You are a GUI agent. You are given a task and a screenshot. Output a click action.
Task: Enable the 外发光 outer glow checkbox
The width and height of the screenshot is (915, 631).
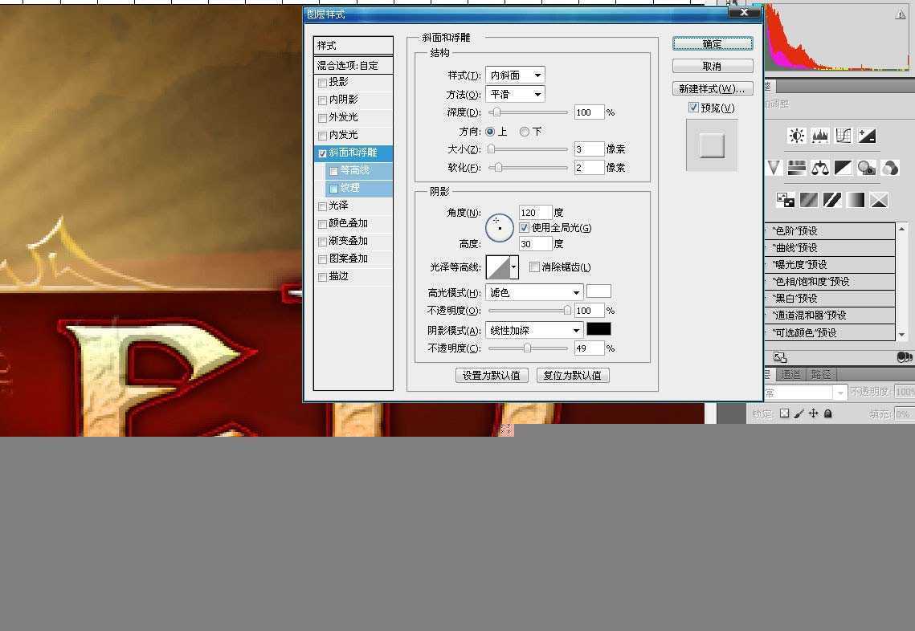click(322, 118)
